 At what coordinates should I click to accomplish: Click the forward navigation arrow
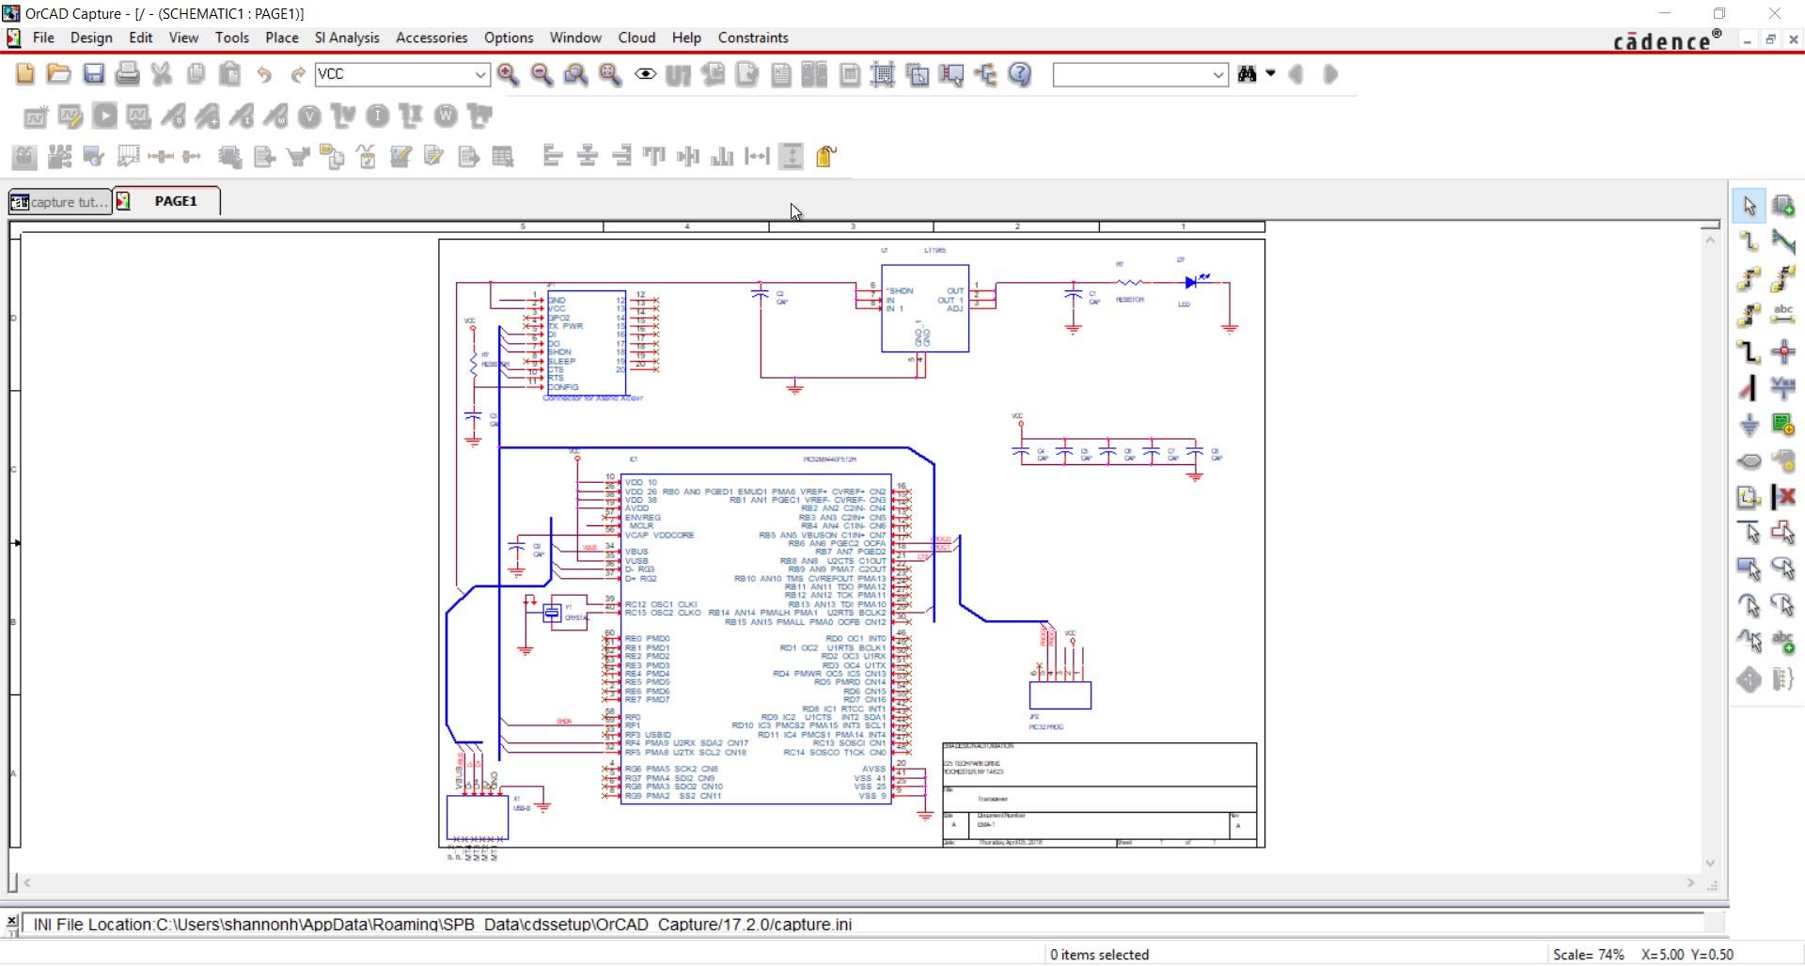click(1331, 74)
